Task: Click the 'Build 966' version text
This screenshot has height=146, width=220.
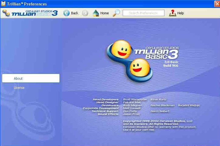Action: tap(171, 66)
